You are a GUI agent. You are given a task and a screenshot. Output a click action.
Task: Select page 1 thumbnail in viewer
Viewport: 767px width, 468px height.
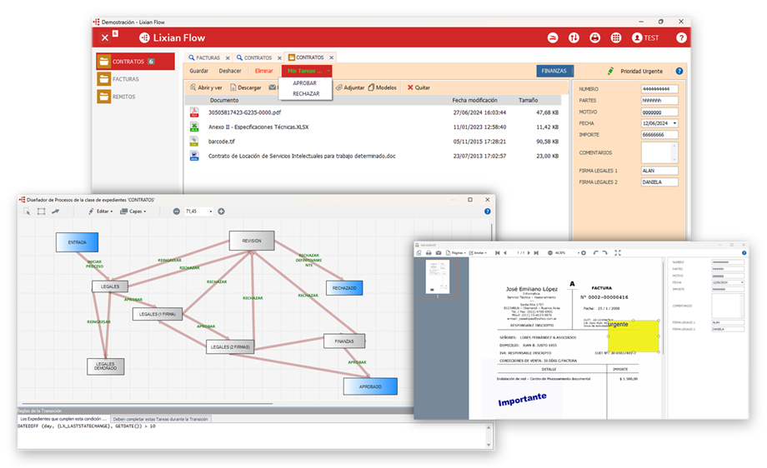coord(438,277)
